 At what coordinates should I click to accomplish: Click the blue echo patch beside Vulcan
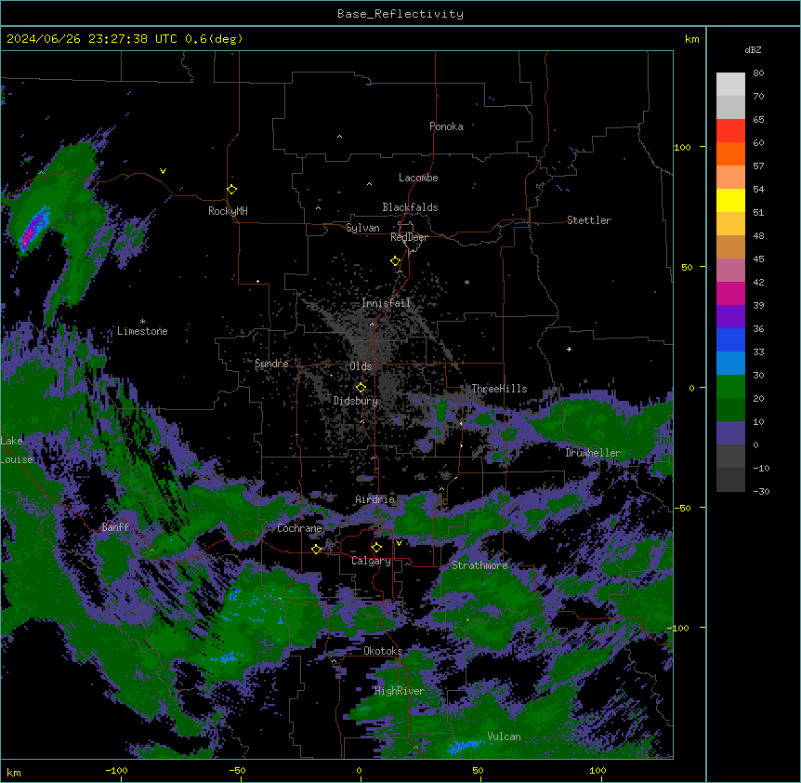[464, 746]
